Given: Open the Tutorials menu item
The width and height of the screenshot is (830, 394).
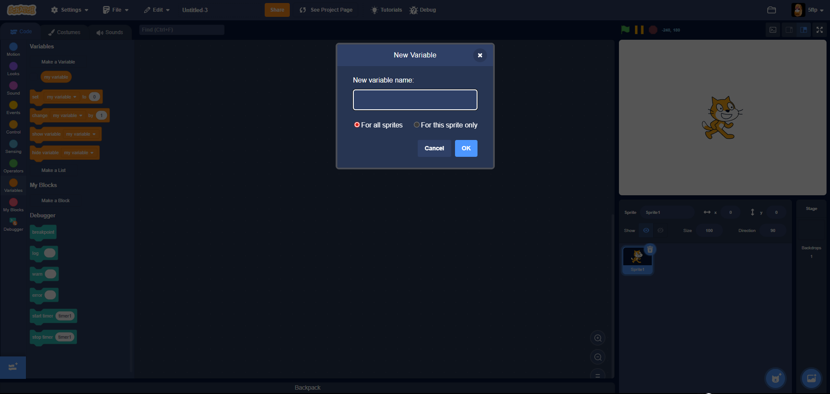Looking at the screenshot, I should coord(386,10).
